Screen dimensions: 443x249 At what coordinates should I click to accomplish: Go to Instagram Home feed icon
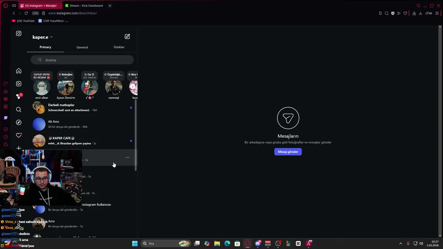19,71
